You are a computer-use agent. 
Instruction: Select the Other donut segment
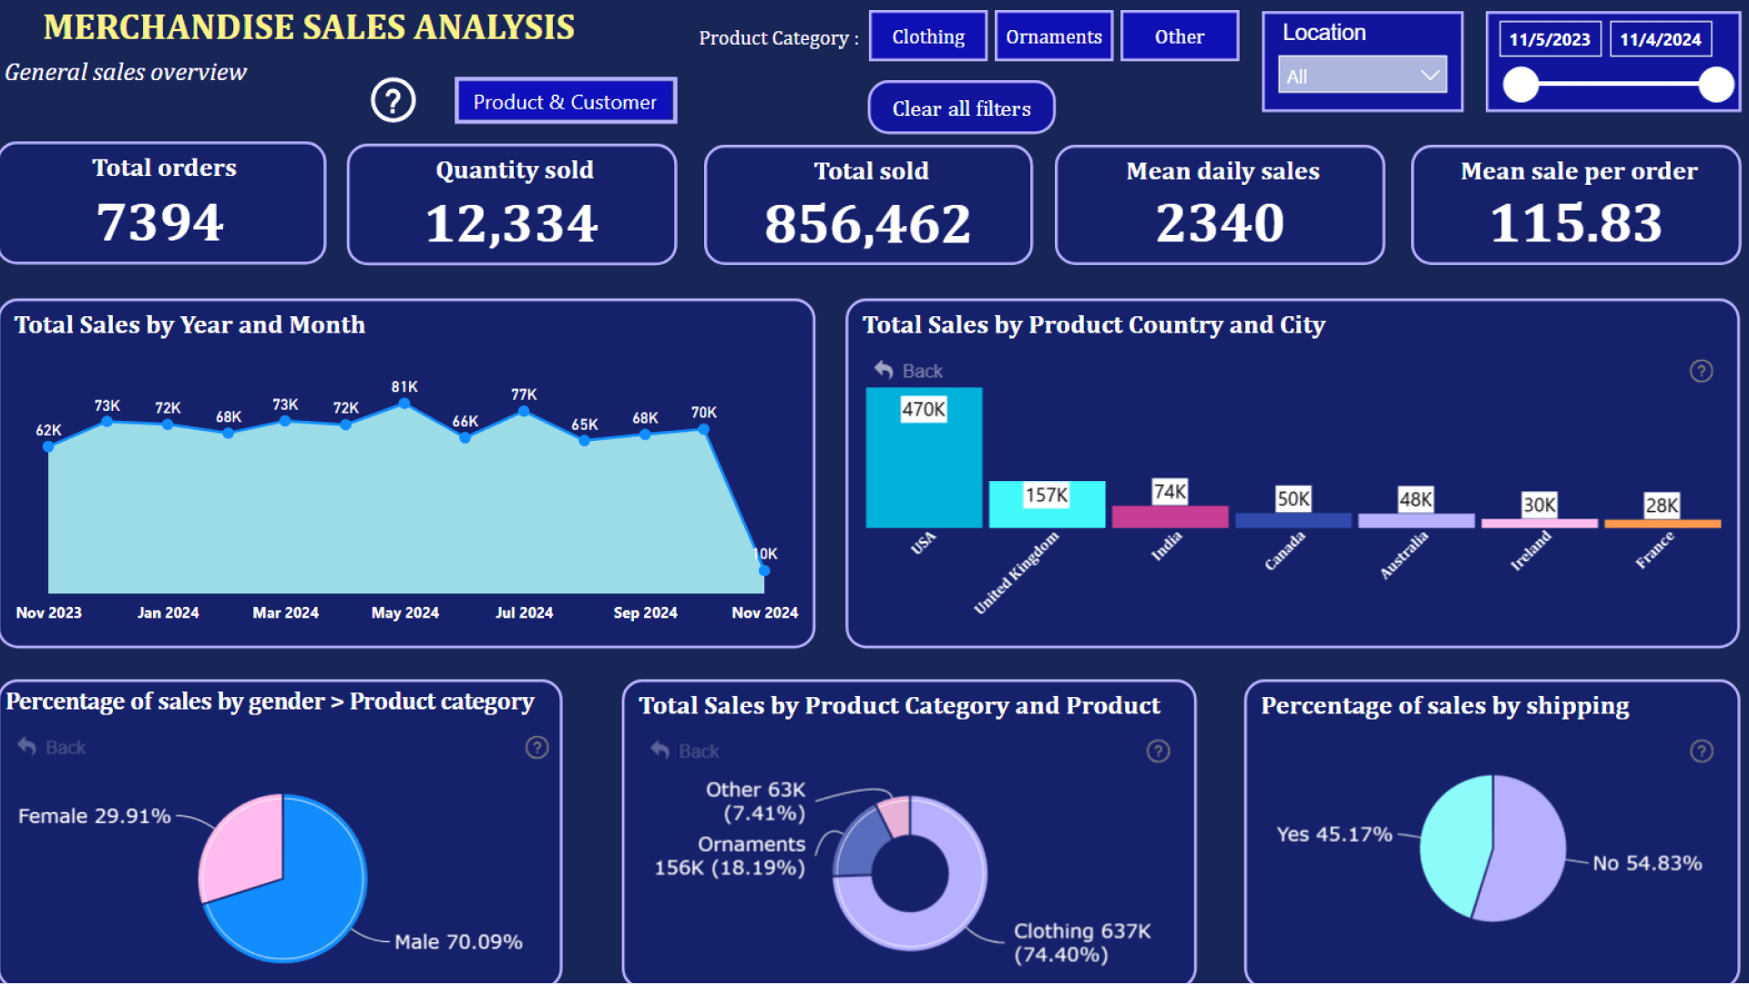pyautogui.click(x=896, y=815)
